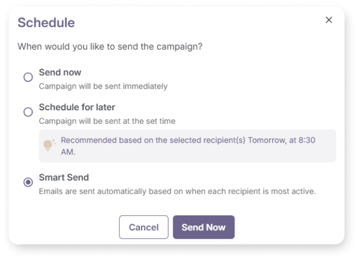Screen dimensions: 357x259
Task: Click the "AM." text in the recommendation
Action: pos(68,152)
